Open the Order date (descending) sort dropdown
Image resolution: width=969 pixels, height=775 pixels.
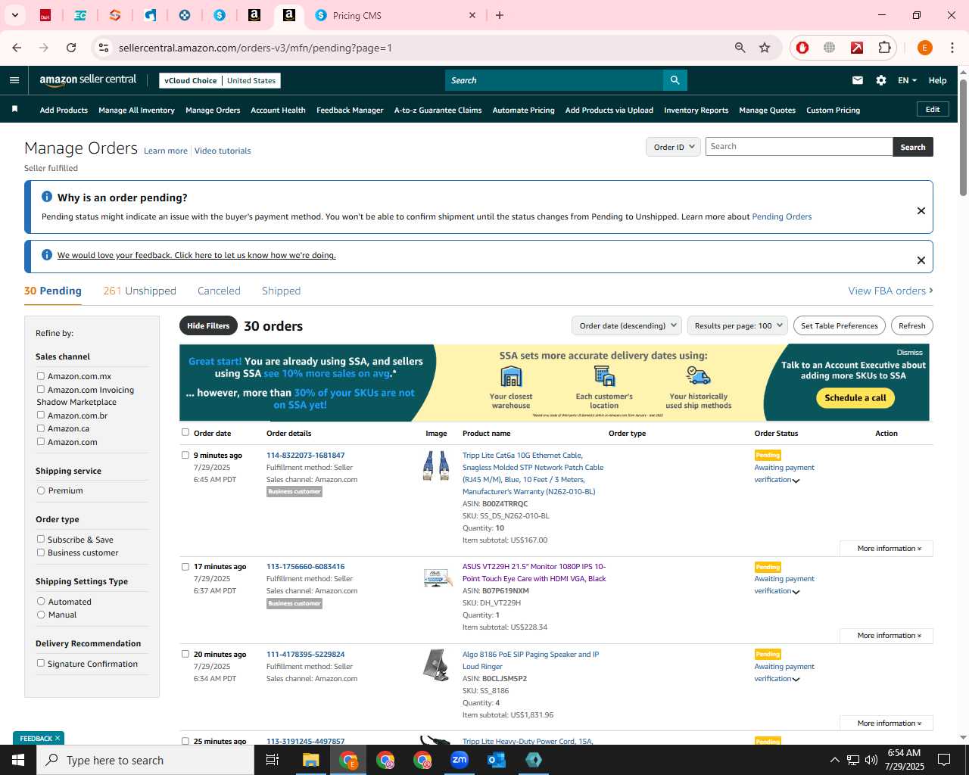[627, 325]
